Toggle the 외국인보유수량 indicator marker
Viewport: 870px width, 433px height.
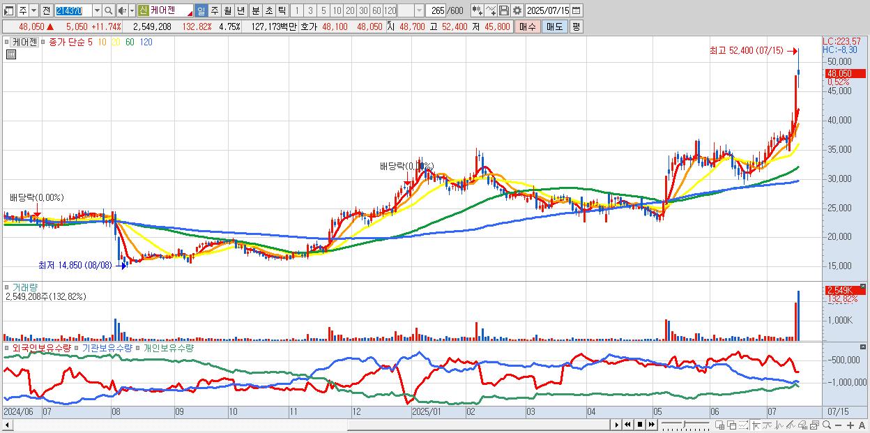pyautogui.click(x=8, y=347)
